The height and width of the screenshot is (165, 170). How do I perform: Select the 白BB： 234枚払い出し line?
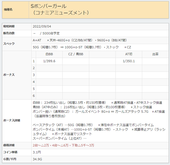pos(97,103)
